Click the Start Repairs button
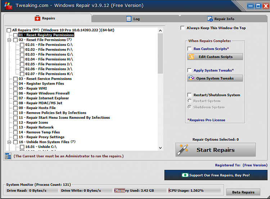Screen dimensions: 270x199 216,150
